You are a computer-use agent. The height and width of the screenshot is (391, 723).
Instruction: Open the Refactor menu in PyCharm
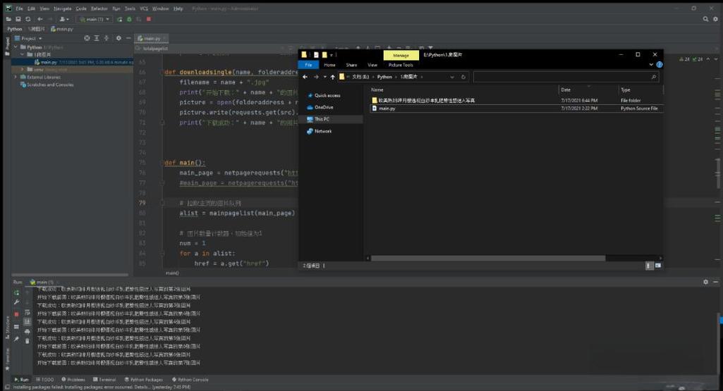tap(99, 8)
